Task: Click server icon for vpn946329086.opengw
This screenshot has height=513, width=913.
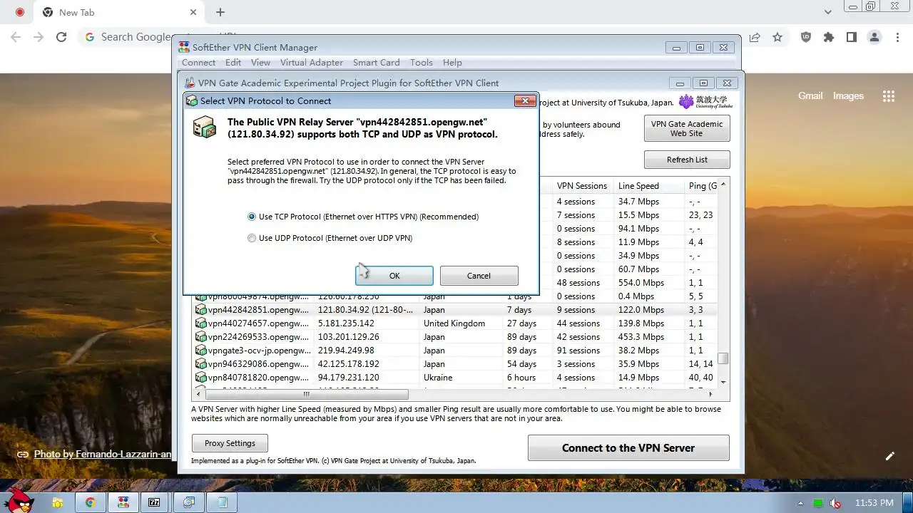Action: click(x=201, y=364)
